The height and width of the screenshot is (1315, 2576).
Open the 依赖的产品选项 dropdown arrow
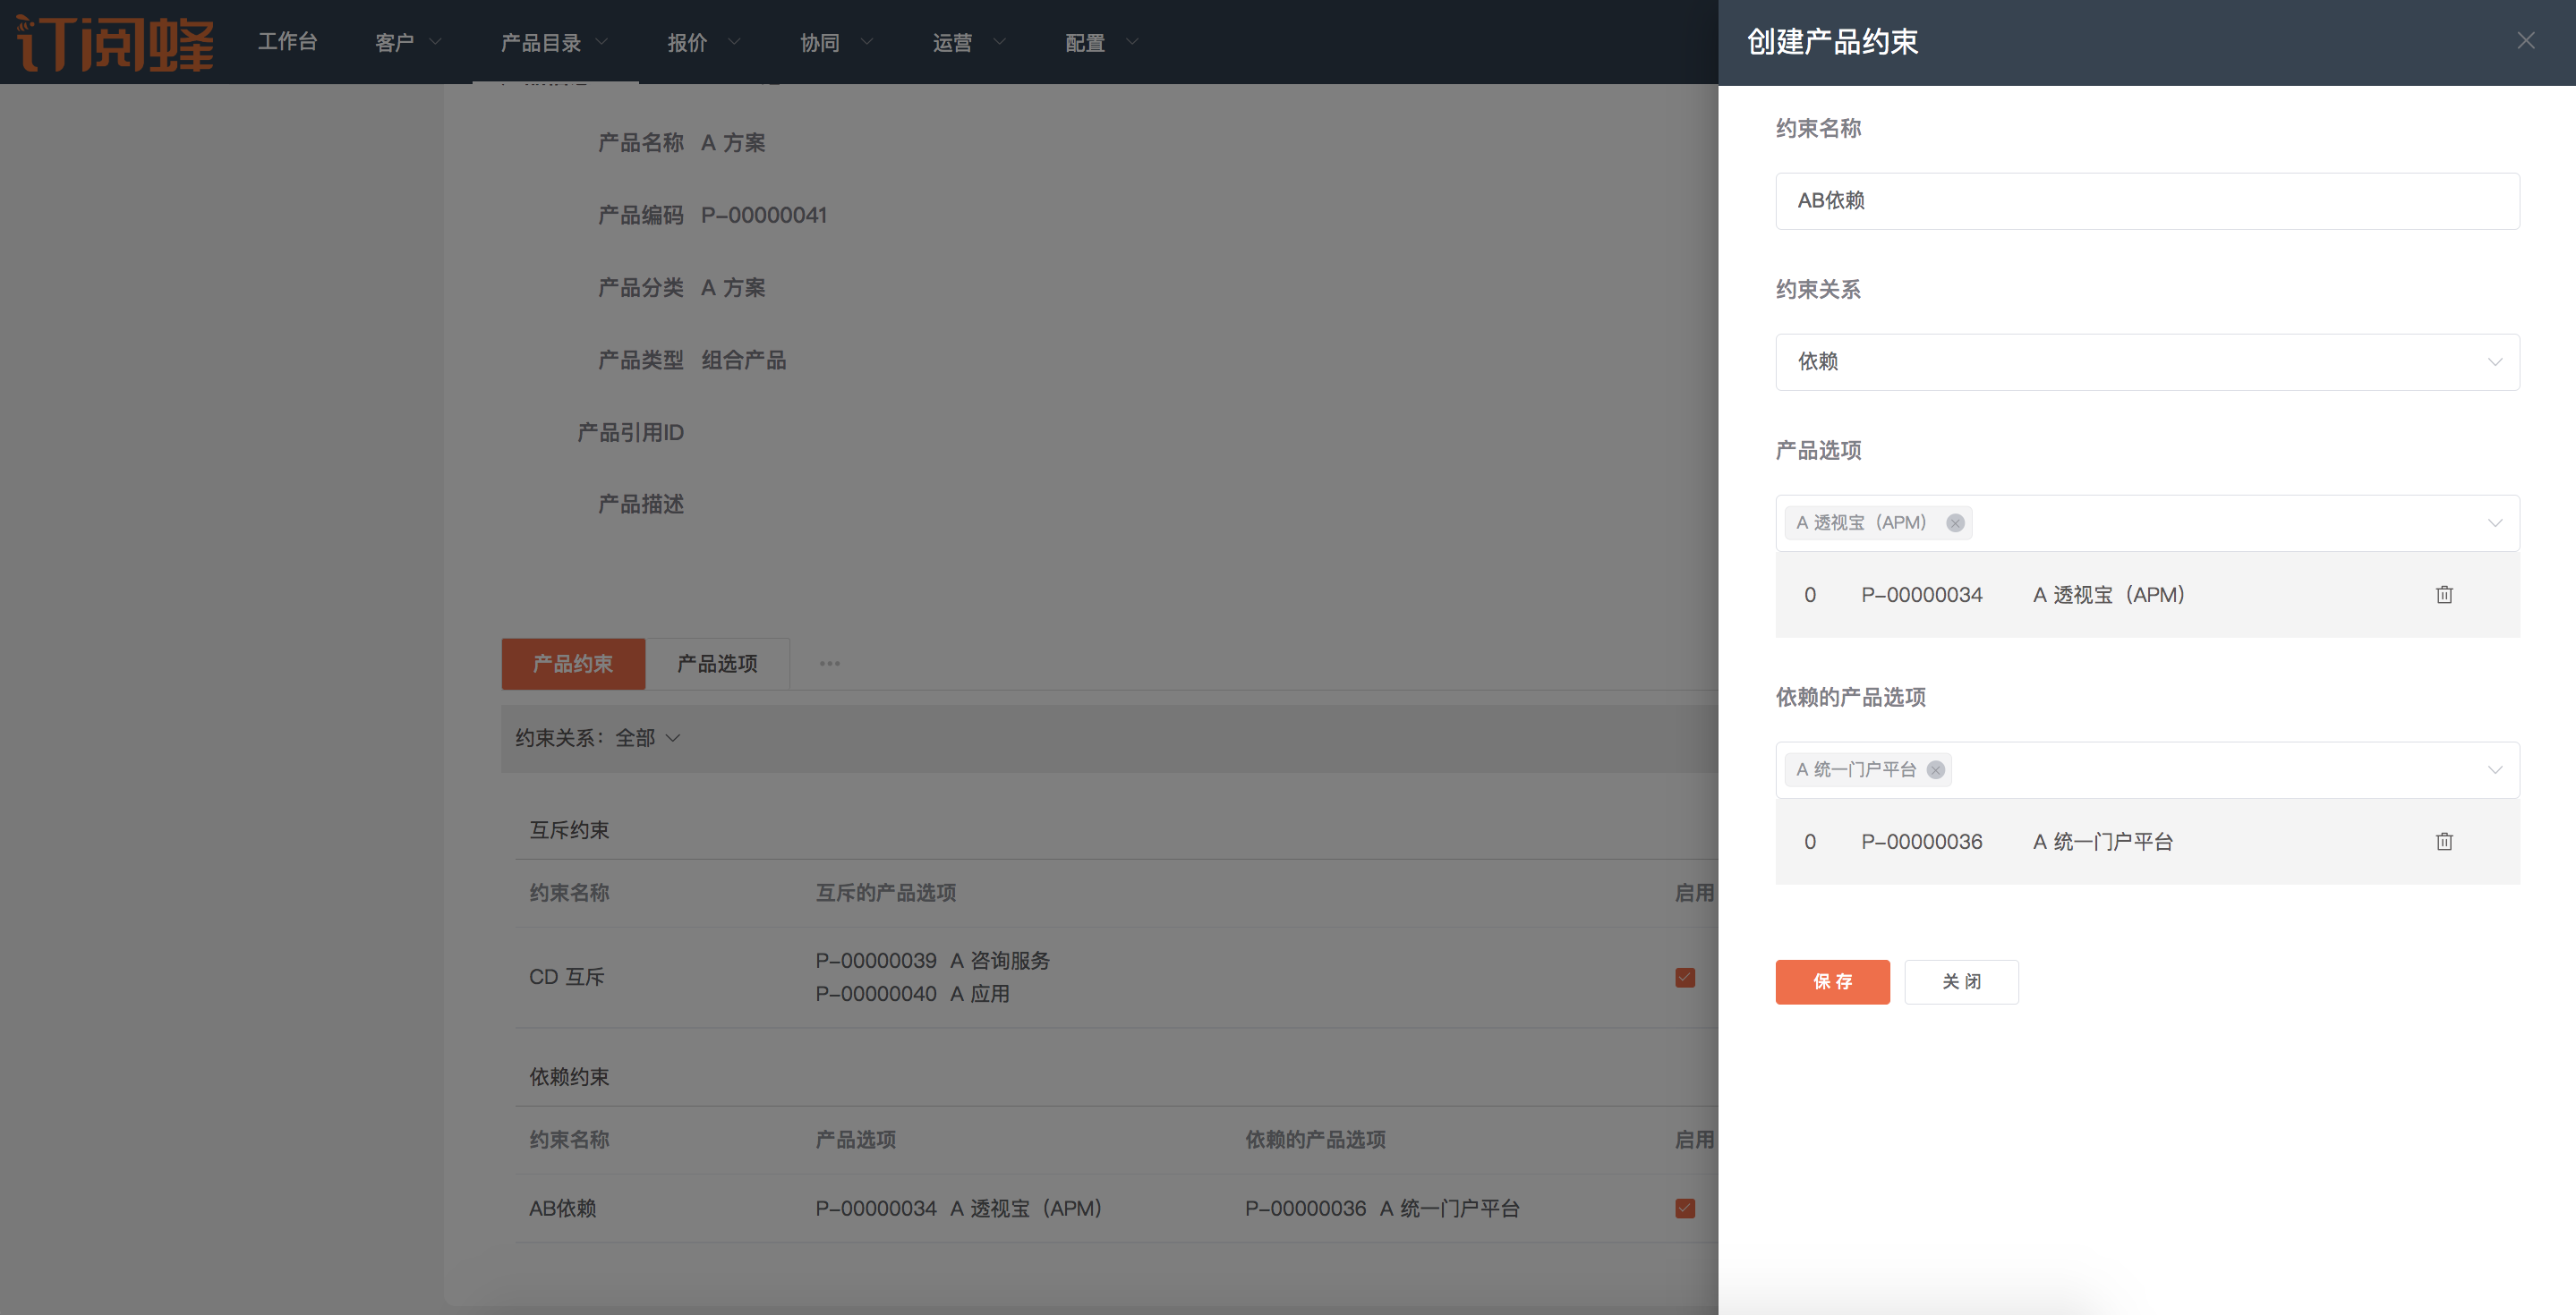tap(2494, 769)
